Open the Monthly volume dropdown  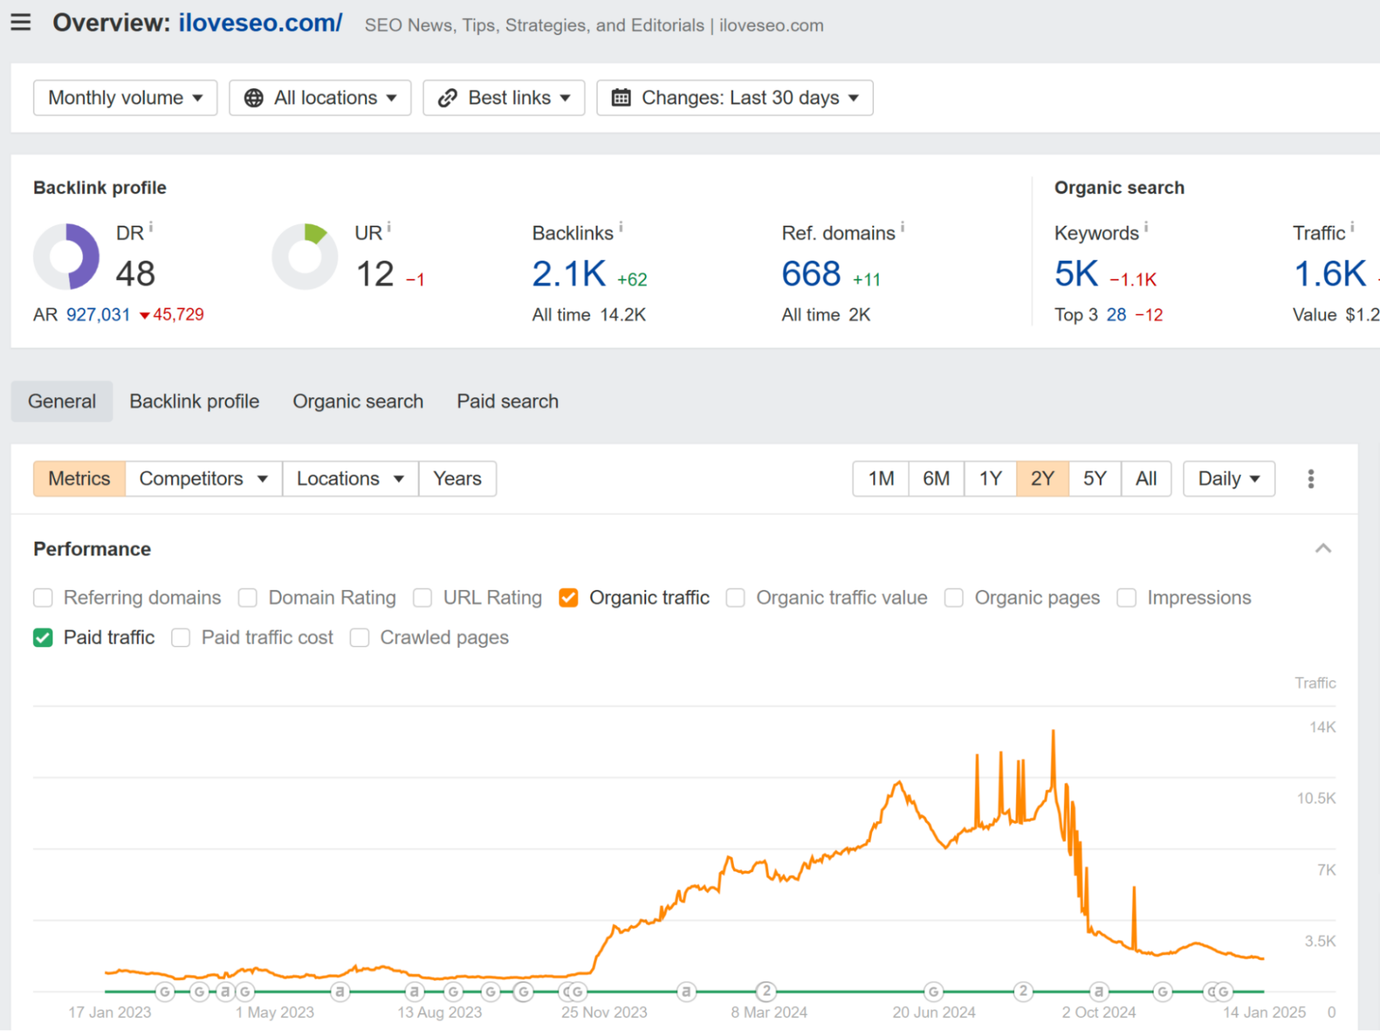(125, 98)
